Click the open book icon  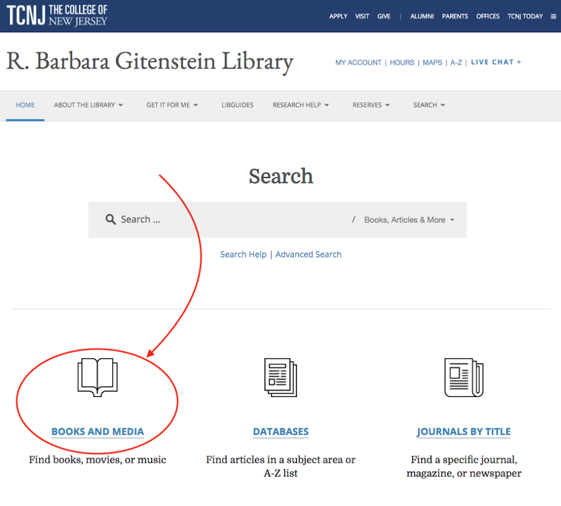[98, 377]
